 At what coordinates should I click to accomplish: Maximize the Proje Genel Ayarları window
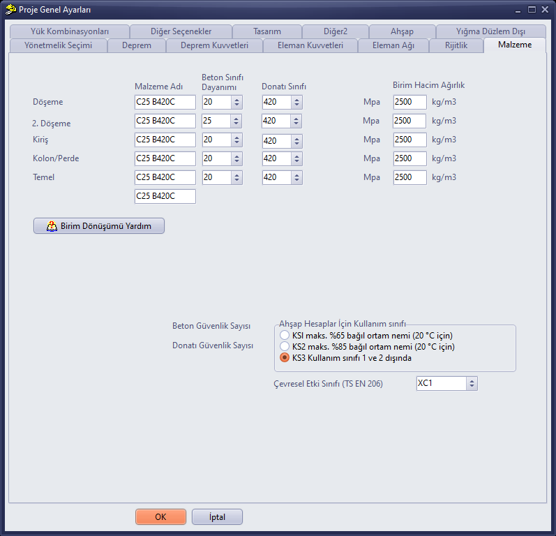coord(532,10)
